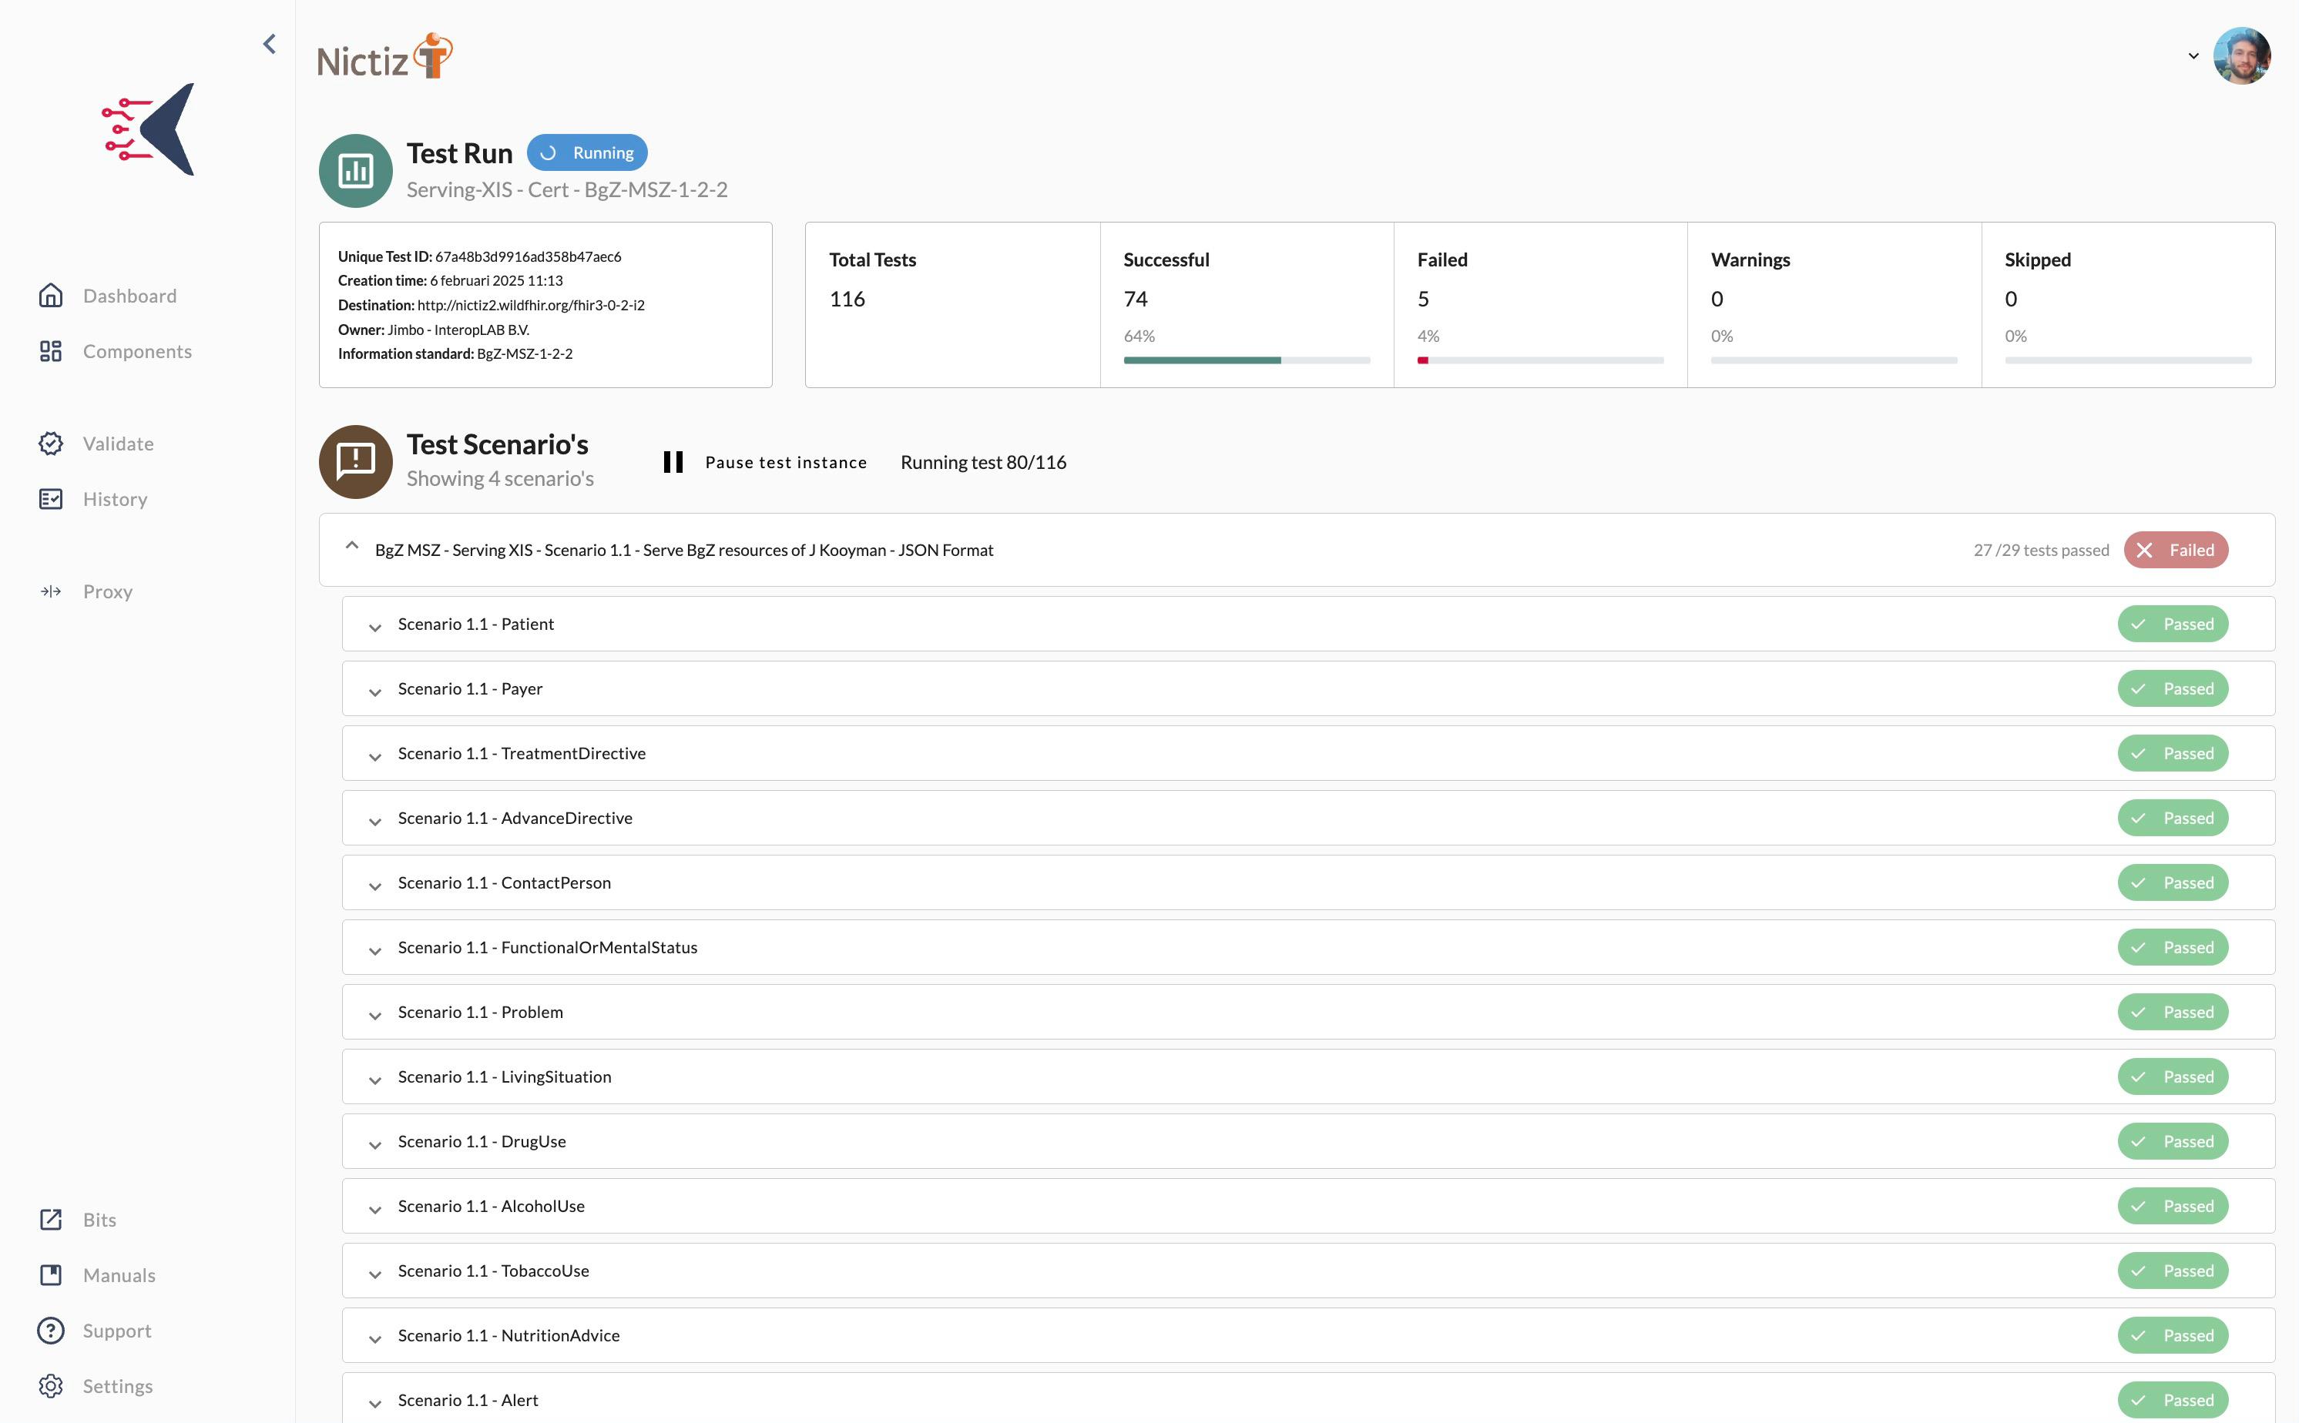Expand Scenario 1.1 - Patient details

point(376,626)
